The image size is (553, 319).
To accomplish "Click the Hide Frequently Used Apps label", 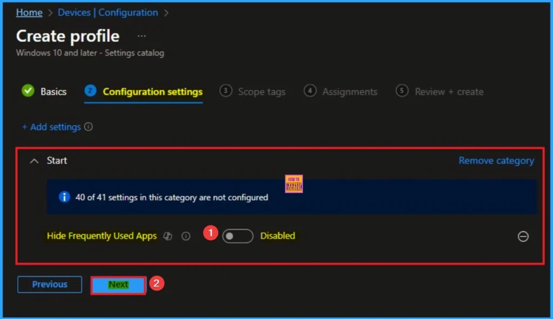I will 102,236.
